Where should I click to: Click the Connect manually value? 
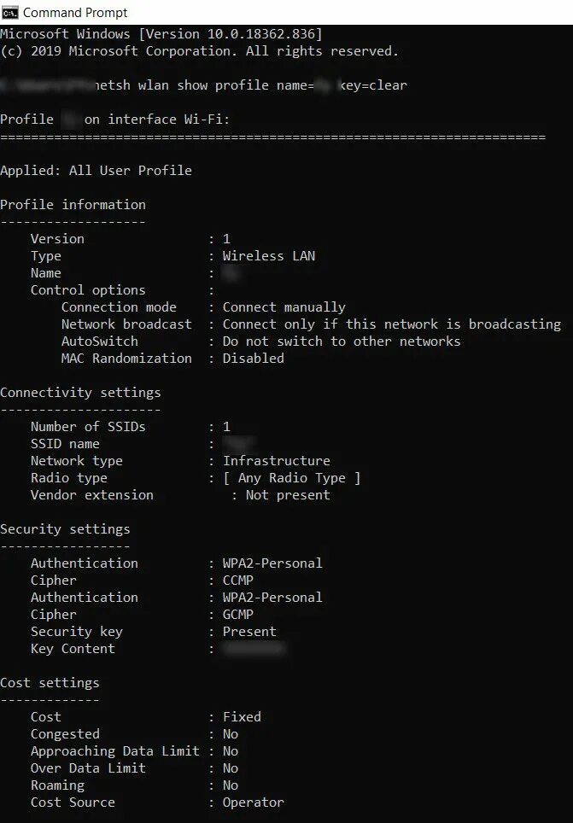(284, 307)
